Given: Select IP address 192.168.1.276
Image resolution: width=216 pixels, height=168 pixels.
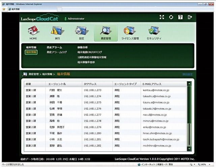Looking at the screenshot, I should coord(92,109).
